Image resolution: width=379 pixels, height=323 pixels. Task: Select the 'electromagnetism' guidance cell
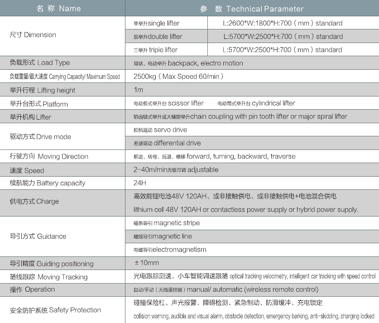click(170, 250)
